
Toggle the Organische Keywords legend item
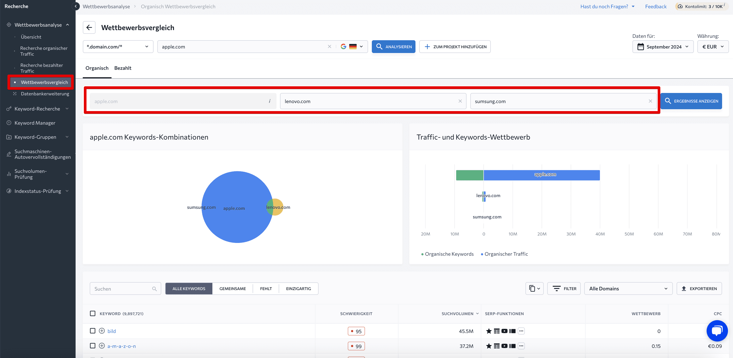tap(447, 254)
